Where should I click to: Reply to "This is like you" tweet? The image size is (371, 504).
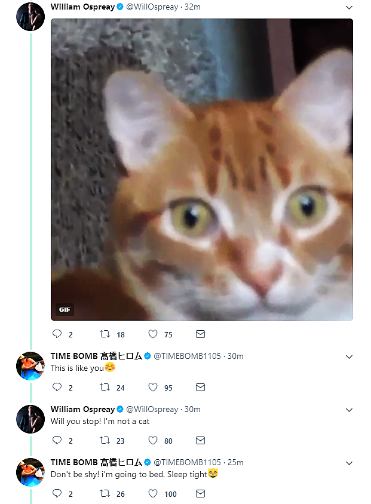click(57, 387)
